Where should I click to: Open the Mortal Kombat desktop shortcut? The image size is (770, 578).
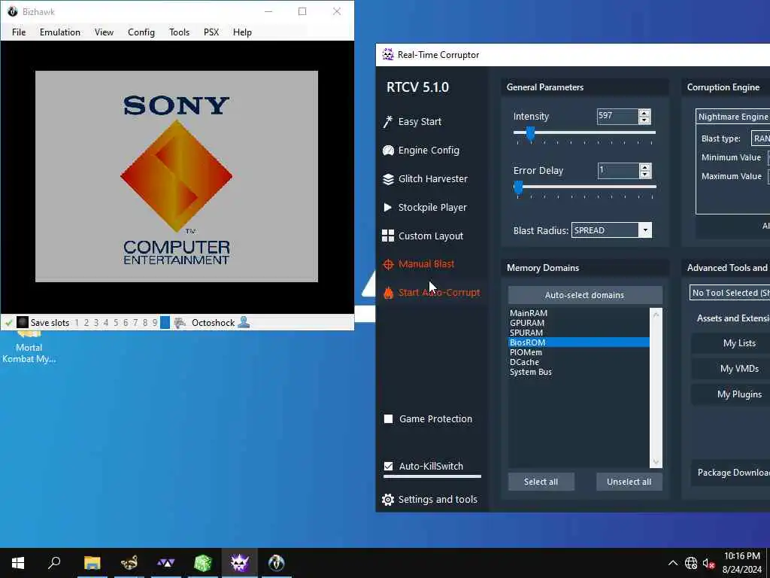29,346
